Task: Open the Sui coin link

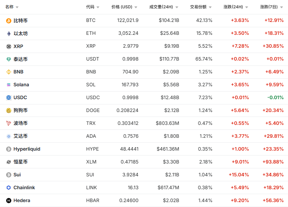Action: pyautogui.click(x=17, y=175)
